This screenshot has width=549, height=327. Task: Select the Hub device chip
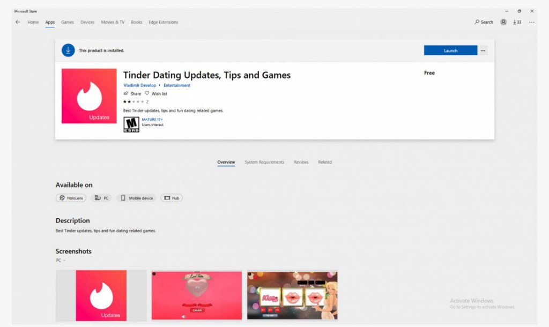click(x=172, y=198)
